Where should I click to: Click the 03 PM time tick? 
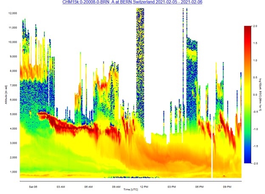[172, 186]
